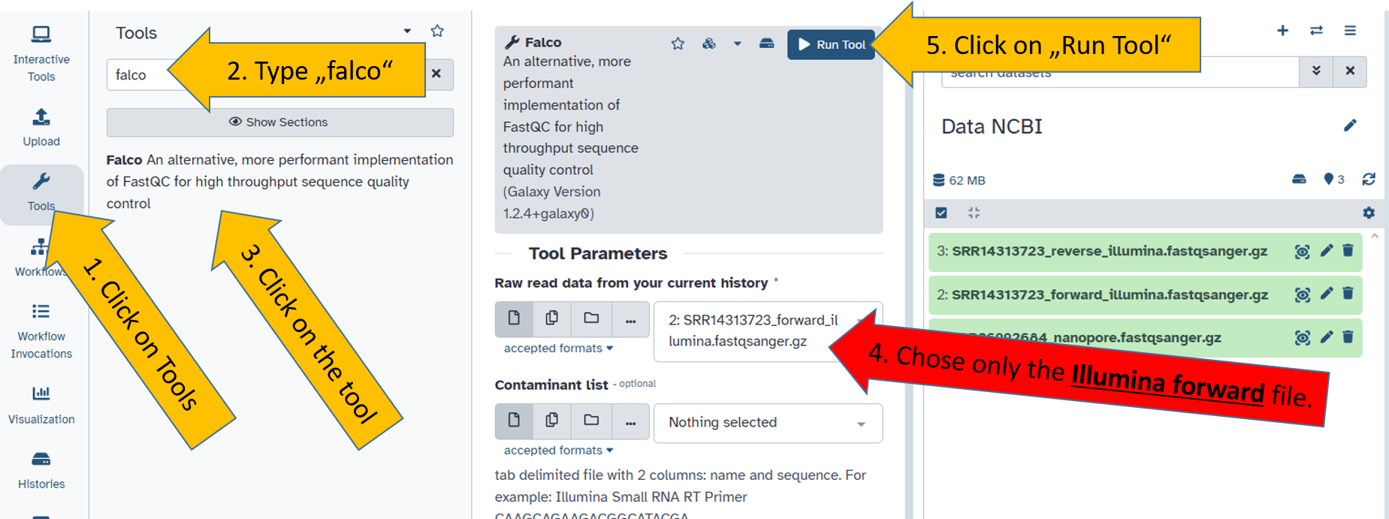The width and height of the screenshot is (1389, 519).
Task: Click the Show Sections button
Action: point(279,122)
